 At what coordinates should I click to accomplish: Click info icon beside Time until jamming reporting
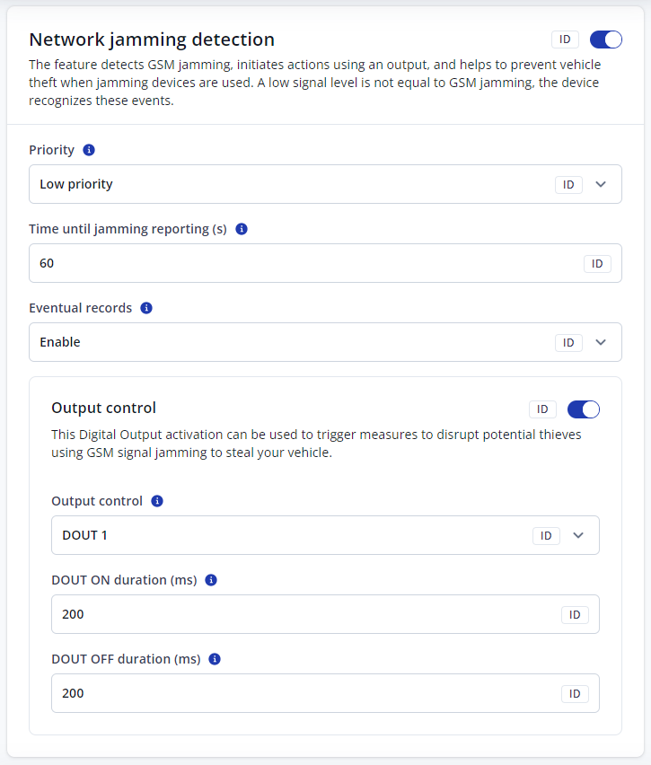[x=242, y=229]
